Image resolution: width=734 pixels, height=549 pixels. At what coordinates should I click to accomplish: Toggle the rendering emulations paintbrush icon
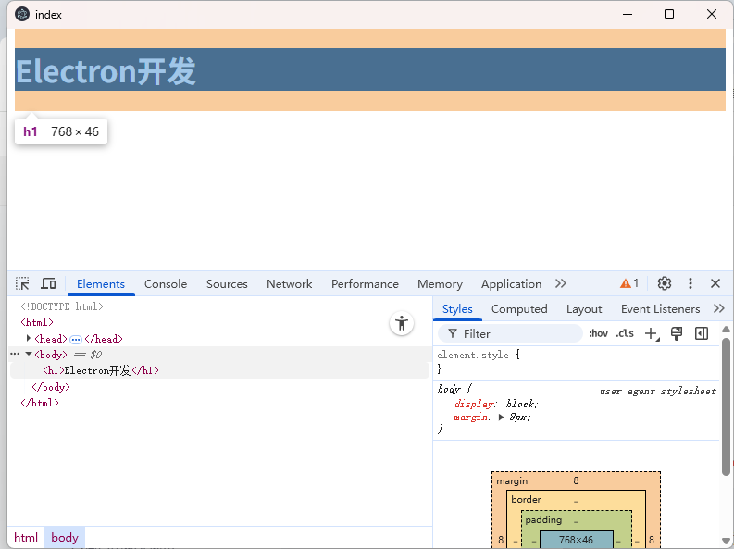tap(677, 333)
